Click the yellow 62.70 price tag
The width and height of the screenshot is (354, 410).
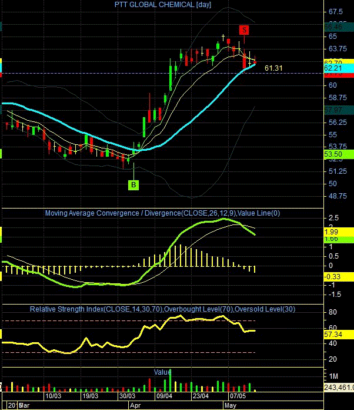pyautogui.click(x=339, y=62)
